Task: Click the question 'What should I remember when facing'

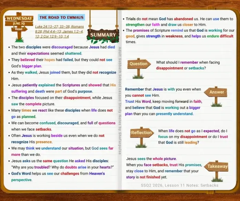Action: [x=188, y=62]
